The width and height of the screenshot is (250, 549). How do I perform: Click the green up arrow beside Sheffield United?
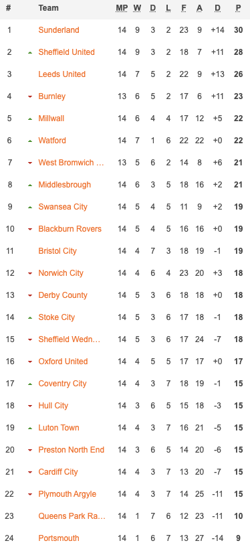[30, 52]
